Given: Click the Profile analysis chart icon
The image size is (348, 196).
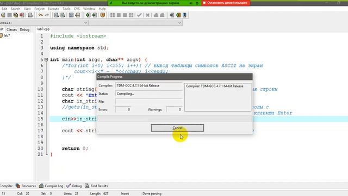Looking at the screenshot, I should 156,15.
